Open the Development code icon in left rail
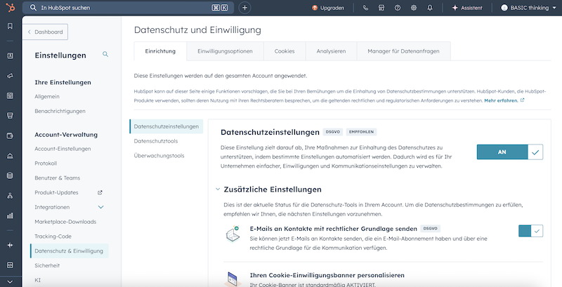The height and width of the screenshot is (287, 562). [x=10, y=265]
